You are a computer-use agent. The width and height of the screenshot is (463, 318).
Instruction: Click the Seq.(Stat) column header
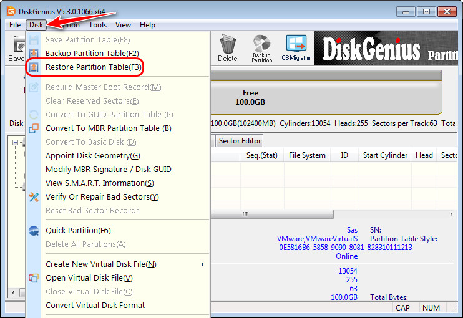click(262, 155)
